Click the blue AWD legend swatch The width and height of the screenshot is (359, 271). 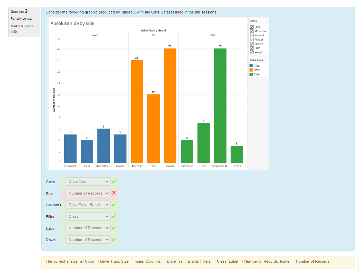click(x=251, y=66)
